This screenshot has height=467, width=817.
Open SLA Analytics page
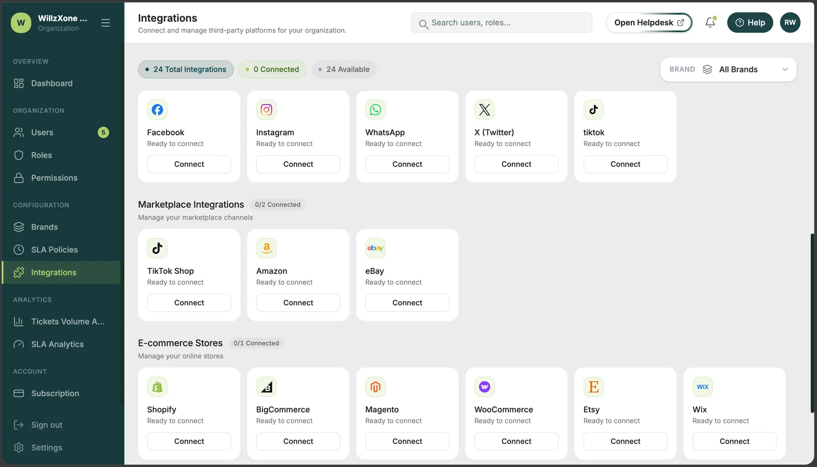[x=61, y=345]
